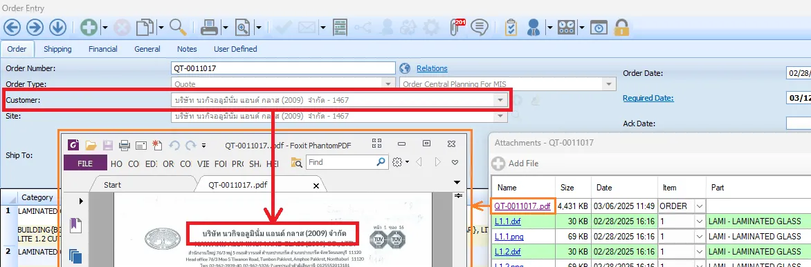This screenshot has height=267, width=811.
Task: Print the order with printer icon
Action: [x=210, y=27]
